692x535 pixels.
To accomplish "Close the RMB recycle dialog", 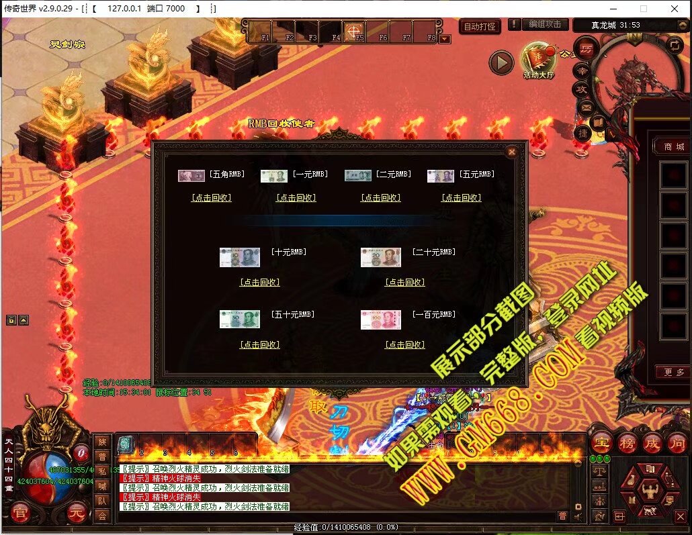I will tap(512, 152).
